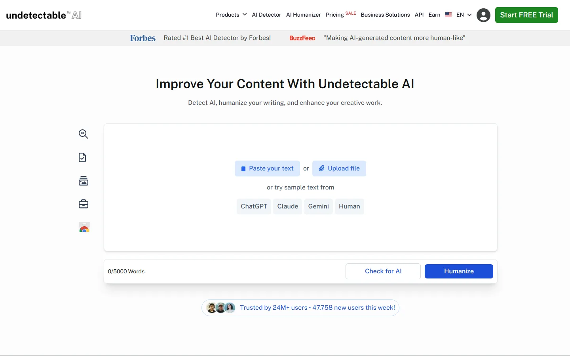Open AI Humanizer from the nav bar
The image size is (570, 356).
click(304, 15)
